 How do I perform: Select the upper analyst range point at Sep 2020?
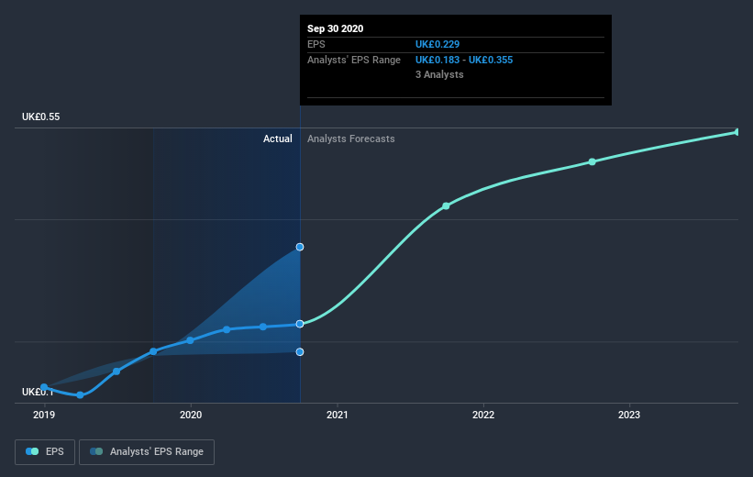click(x=300, y=247)
